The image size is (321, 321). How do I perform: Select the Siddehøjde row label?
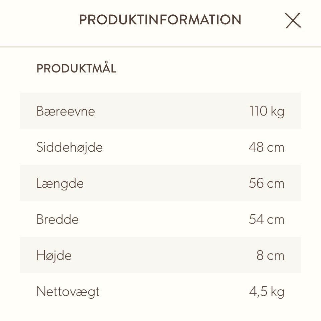(x=70, y=147)
